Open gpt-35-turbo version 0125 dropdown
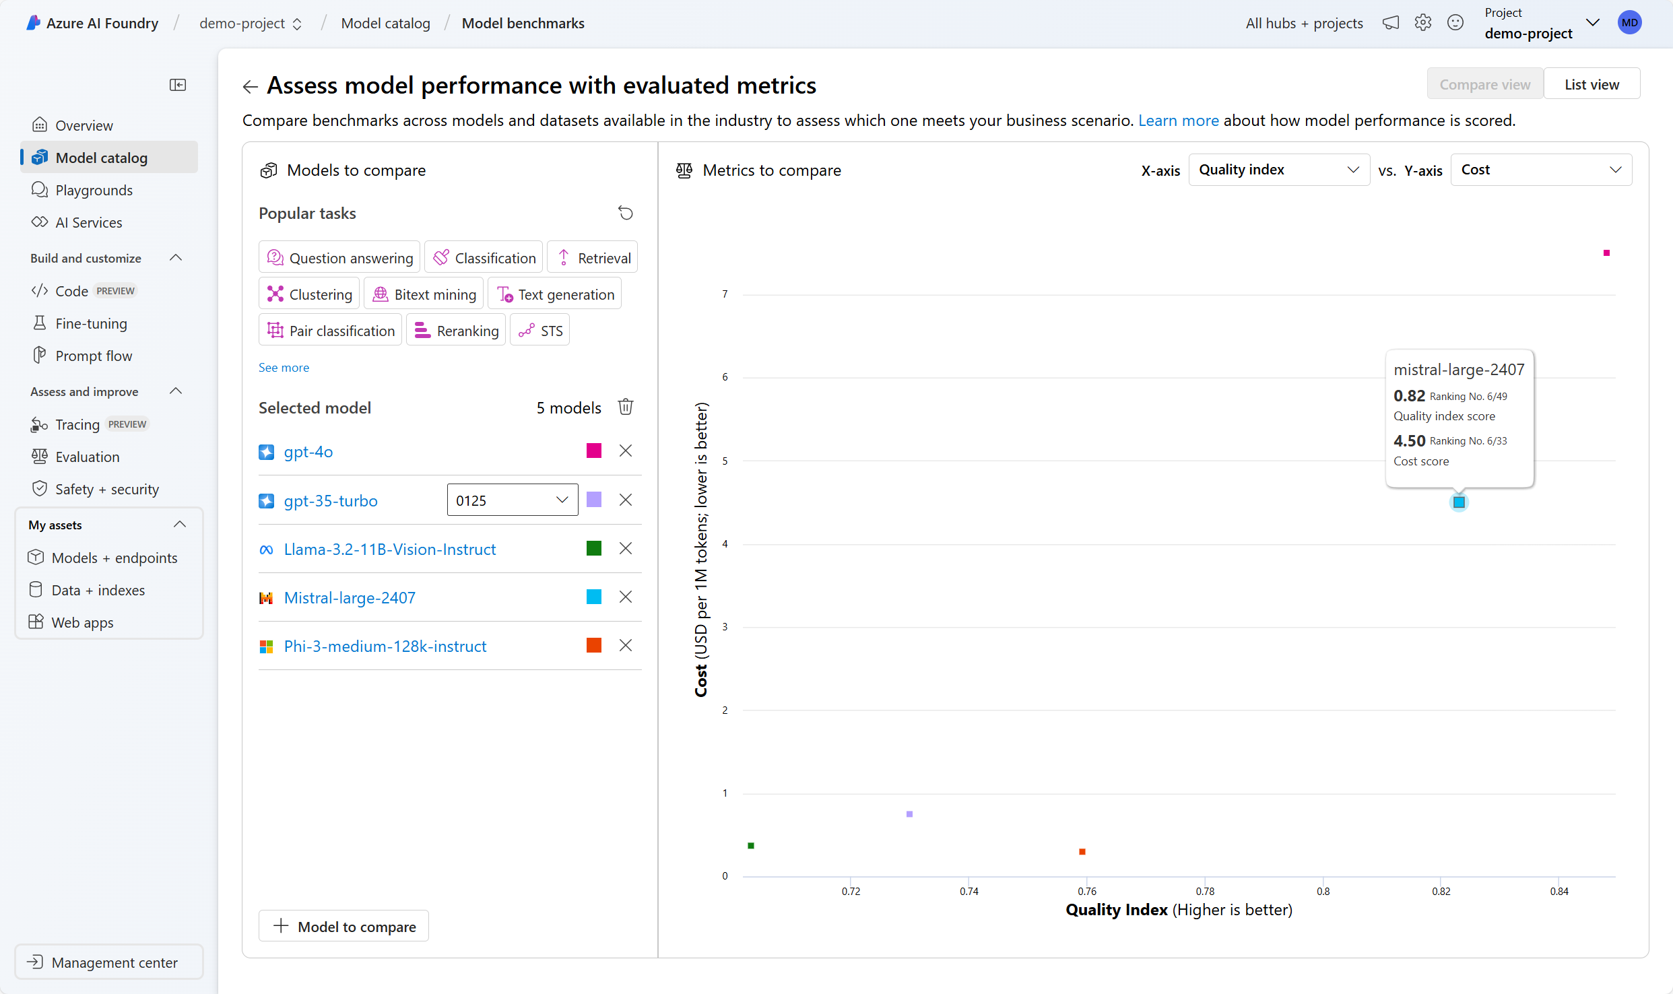The width and height of the screenshot is (1673, 994). (513, 500)
